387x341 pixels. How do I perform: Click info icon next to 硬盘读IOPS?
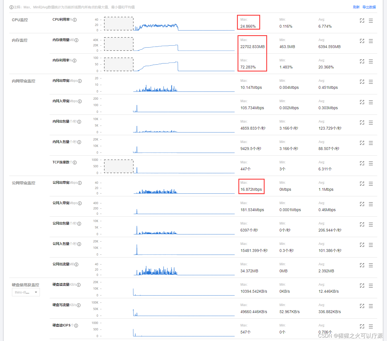[76, 326]
